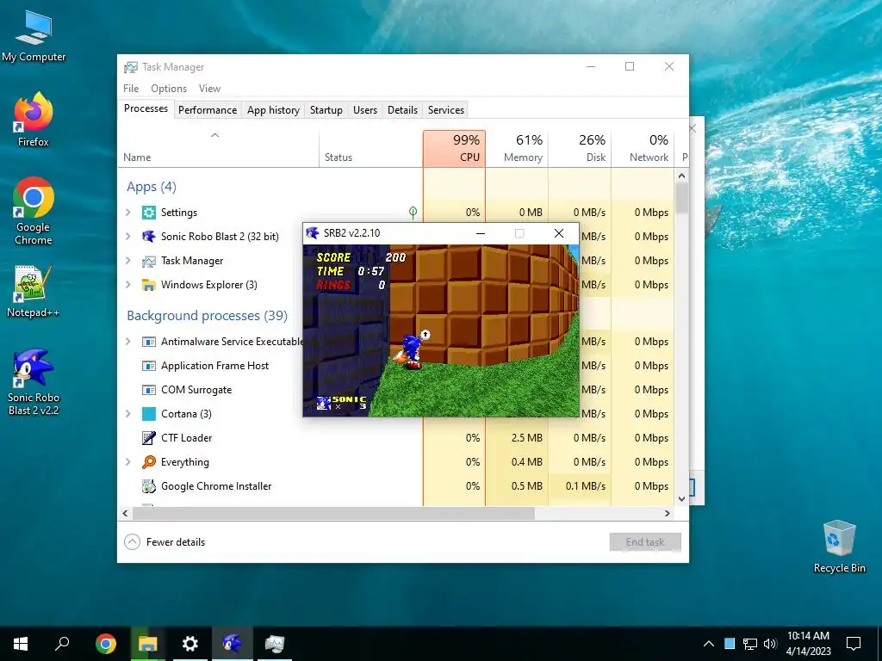Click the End task button
The image size is (882, 661).
tap(645, 542)
